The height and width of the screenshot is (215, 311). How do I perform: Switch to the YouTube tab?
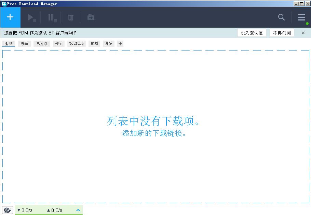point(76,44)
